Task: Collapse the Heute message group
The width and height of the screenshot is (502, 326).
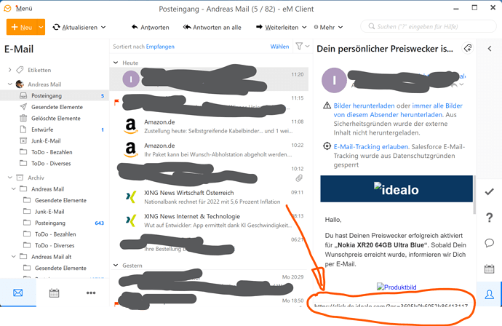Action: pyautogui.click(x=116, y=63)
